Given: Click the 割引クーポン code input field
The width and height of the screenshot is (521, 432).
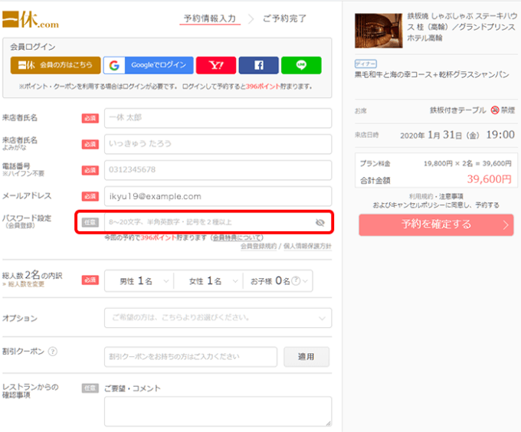Looking at the screenshot, I should [191, 357].
